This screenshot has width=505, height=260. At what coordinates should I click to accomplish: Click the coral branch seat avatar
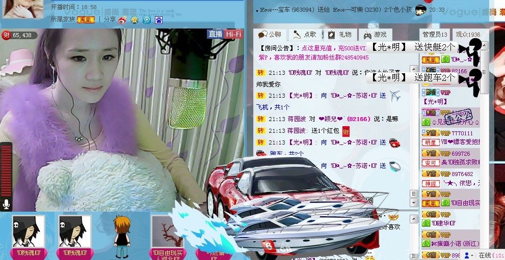coord(167,232)
